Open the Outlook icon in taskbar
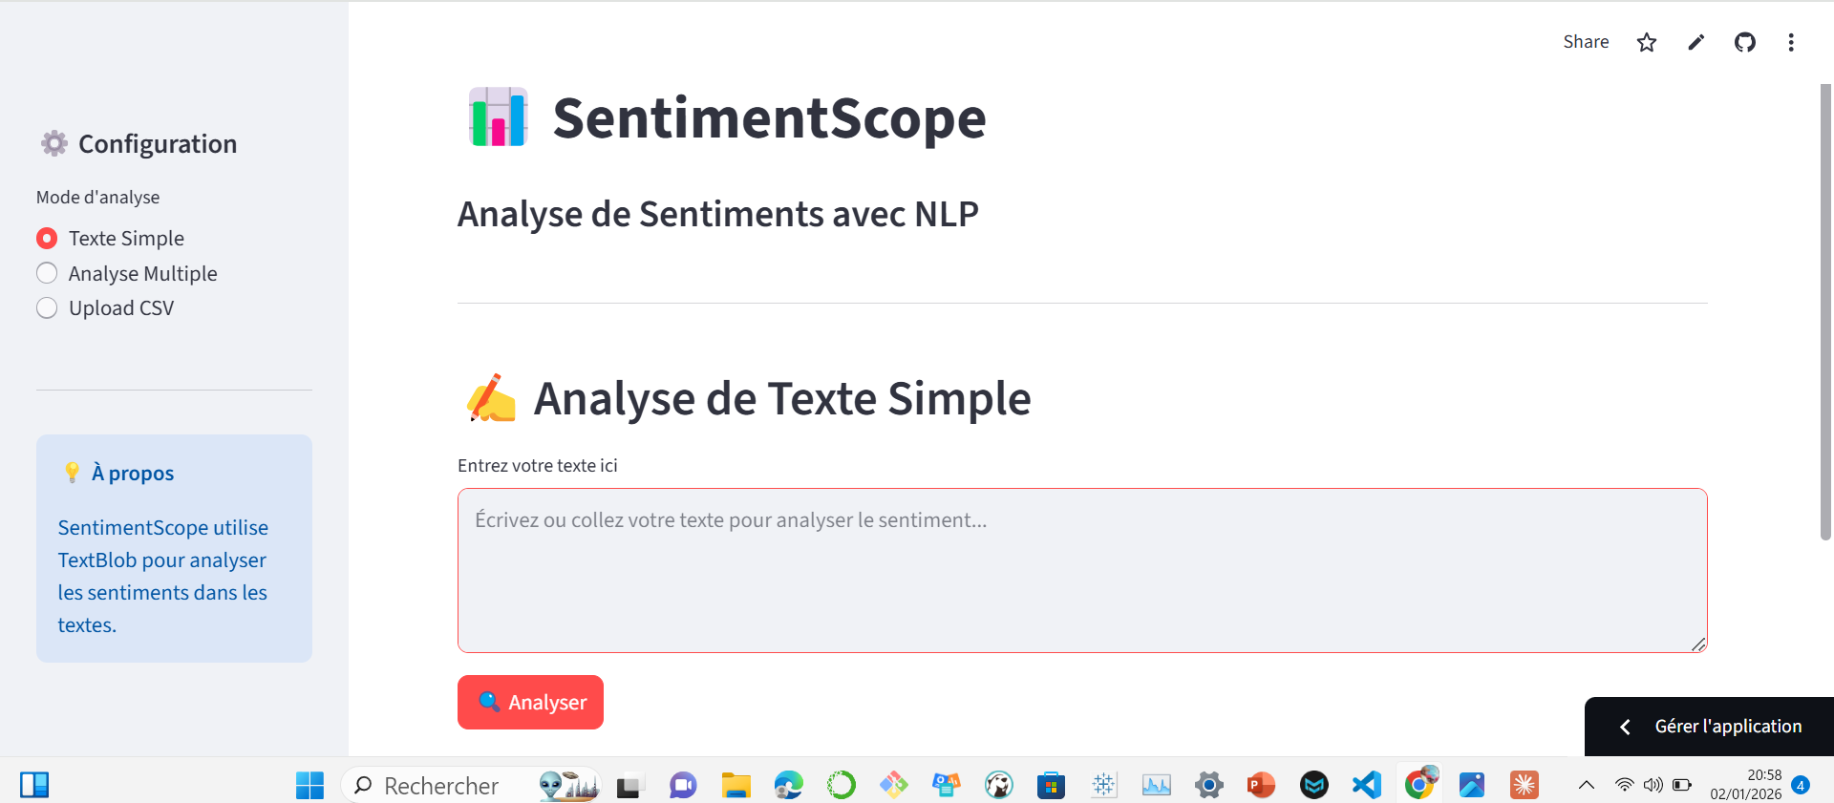 click(x=947, y=785)
